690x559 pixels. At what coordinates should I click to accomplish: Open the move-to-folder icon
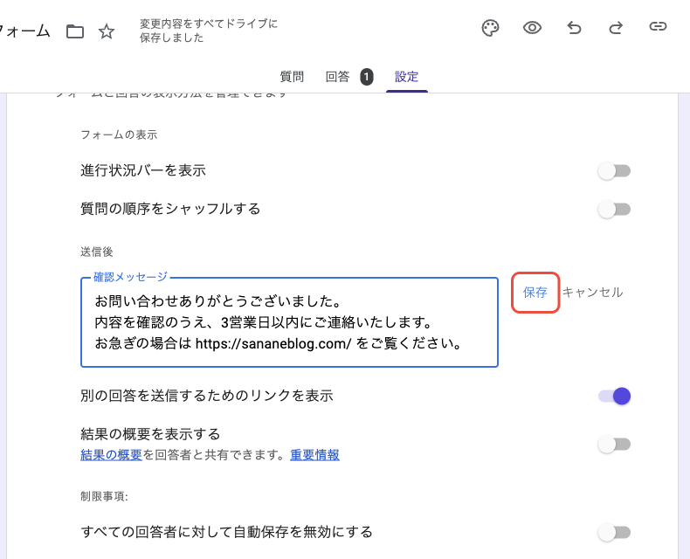pos(75,31)
